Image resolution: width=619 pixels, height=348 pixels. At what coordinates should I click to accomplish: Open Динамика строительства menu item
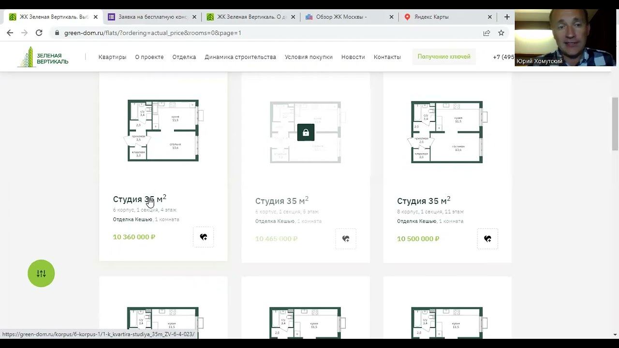pyautogui.click(x=240, y=57)
